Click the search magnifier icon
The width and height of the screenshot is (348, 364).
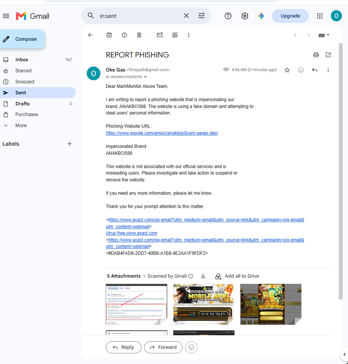(x=91, y=16)
